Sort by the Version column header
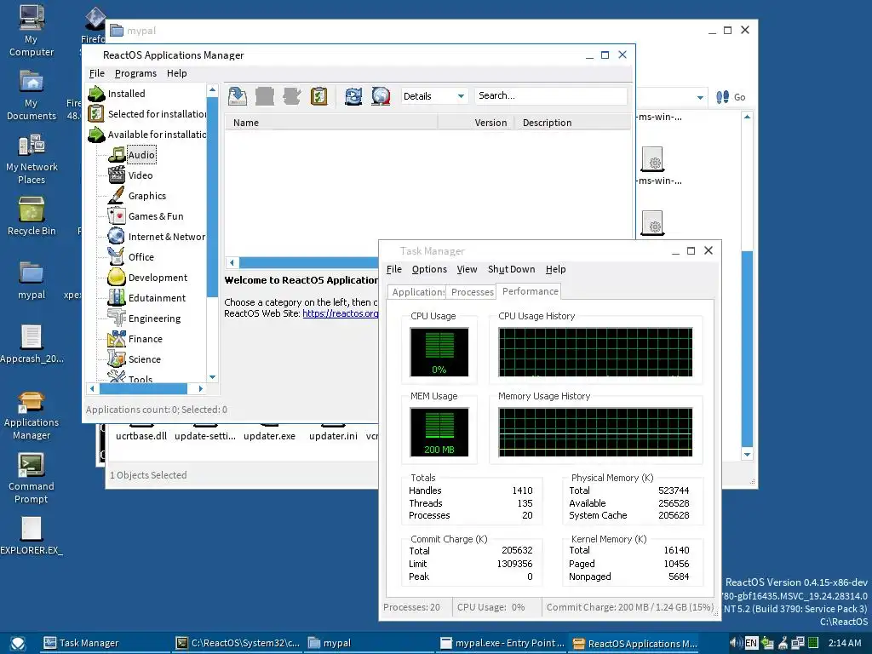The image size is (872, 654). click(476, 123)
